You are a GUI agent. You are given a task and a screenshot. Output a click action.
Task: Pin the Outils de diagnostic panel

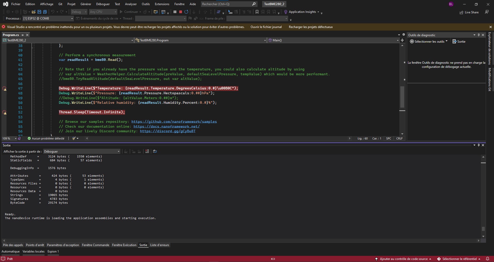(478, 35)
